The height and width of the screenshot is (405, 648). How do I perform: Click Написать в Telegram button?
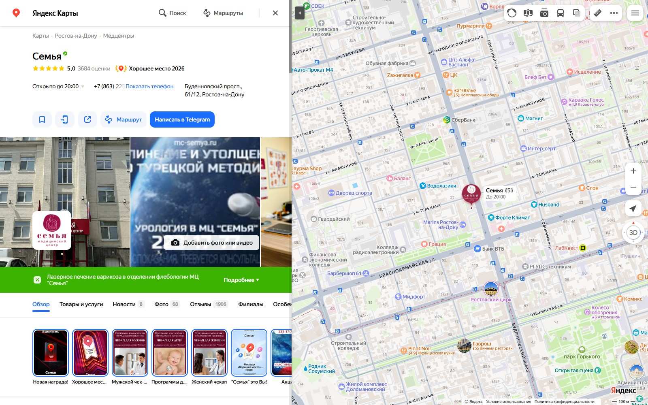click(x=182, y=119)
